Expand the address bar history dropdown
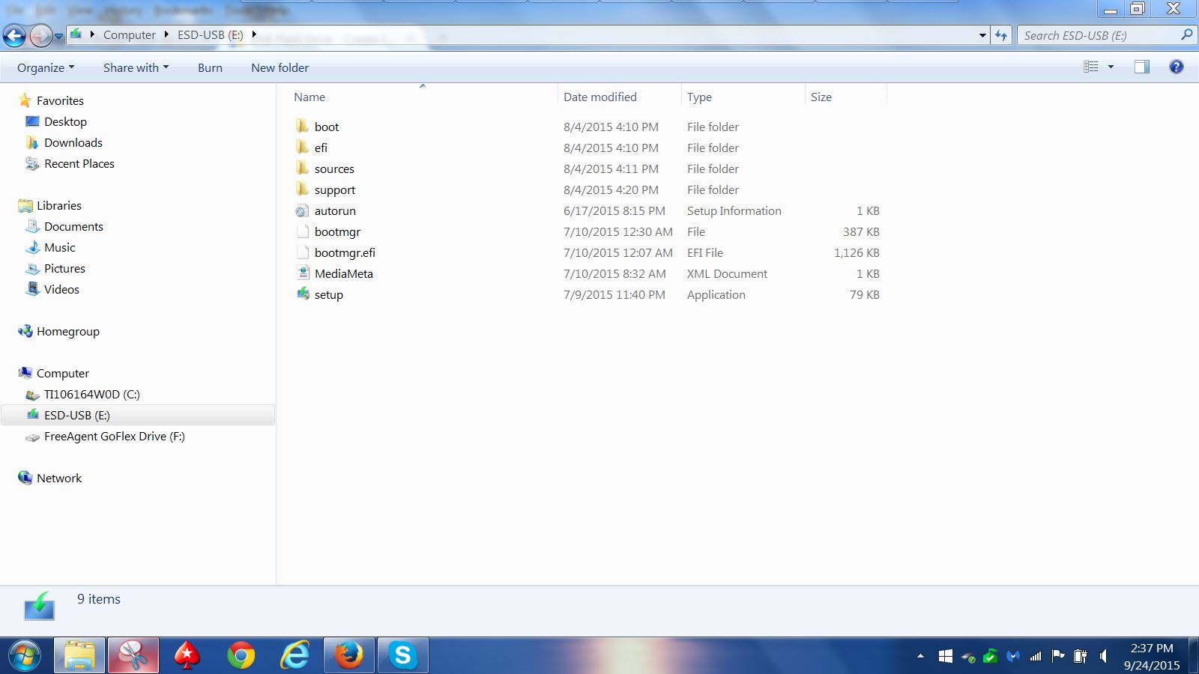 pos(982,34)
